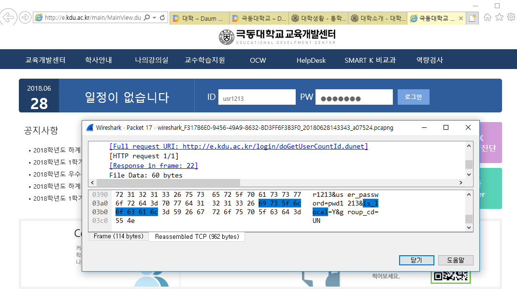The width and height of the screenshot is (517, 289).
Task: Open browser Tools gear icon
Action: coord(511,17)
